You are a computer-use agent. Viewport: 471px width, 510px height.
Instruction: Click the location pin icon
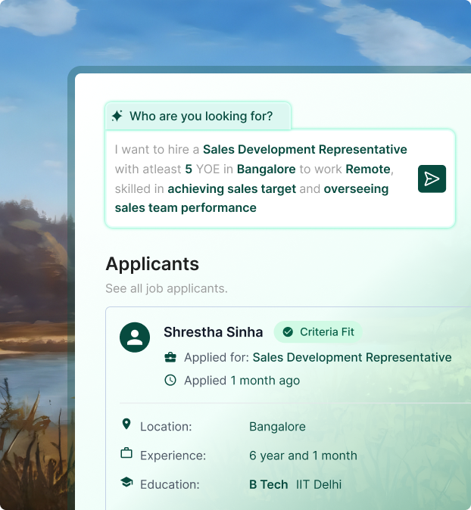pyautogui.click(x=126, y=425)
